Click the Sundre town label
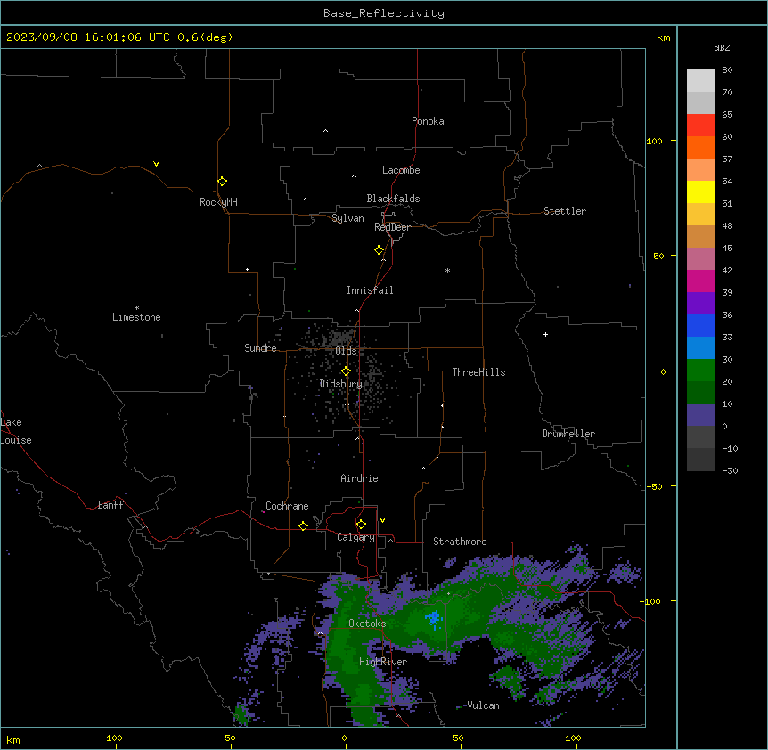 (260, 348)
